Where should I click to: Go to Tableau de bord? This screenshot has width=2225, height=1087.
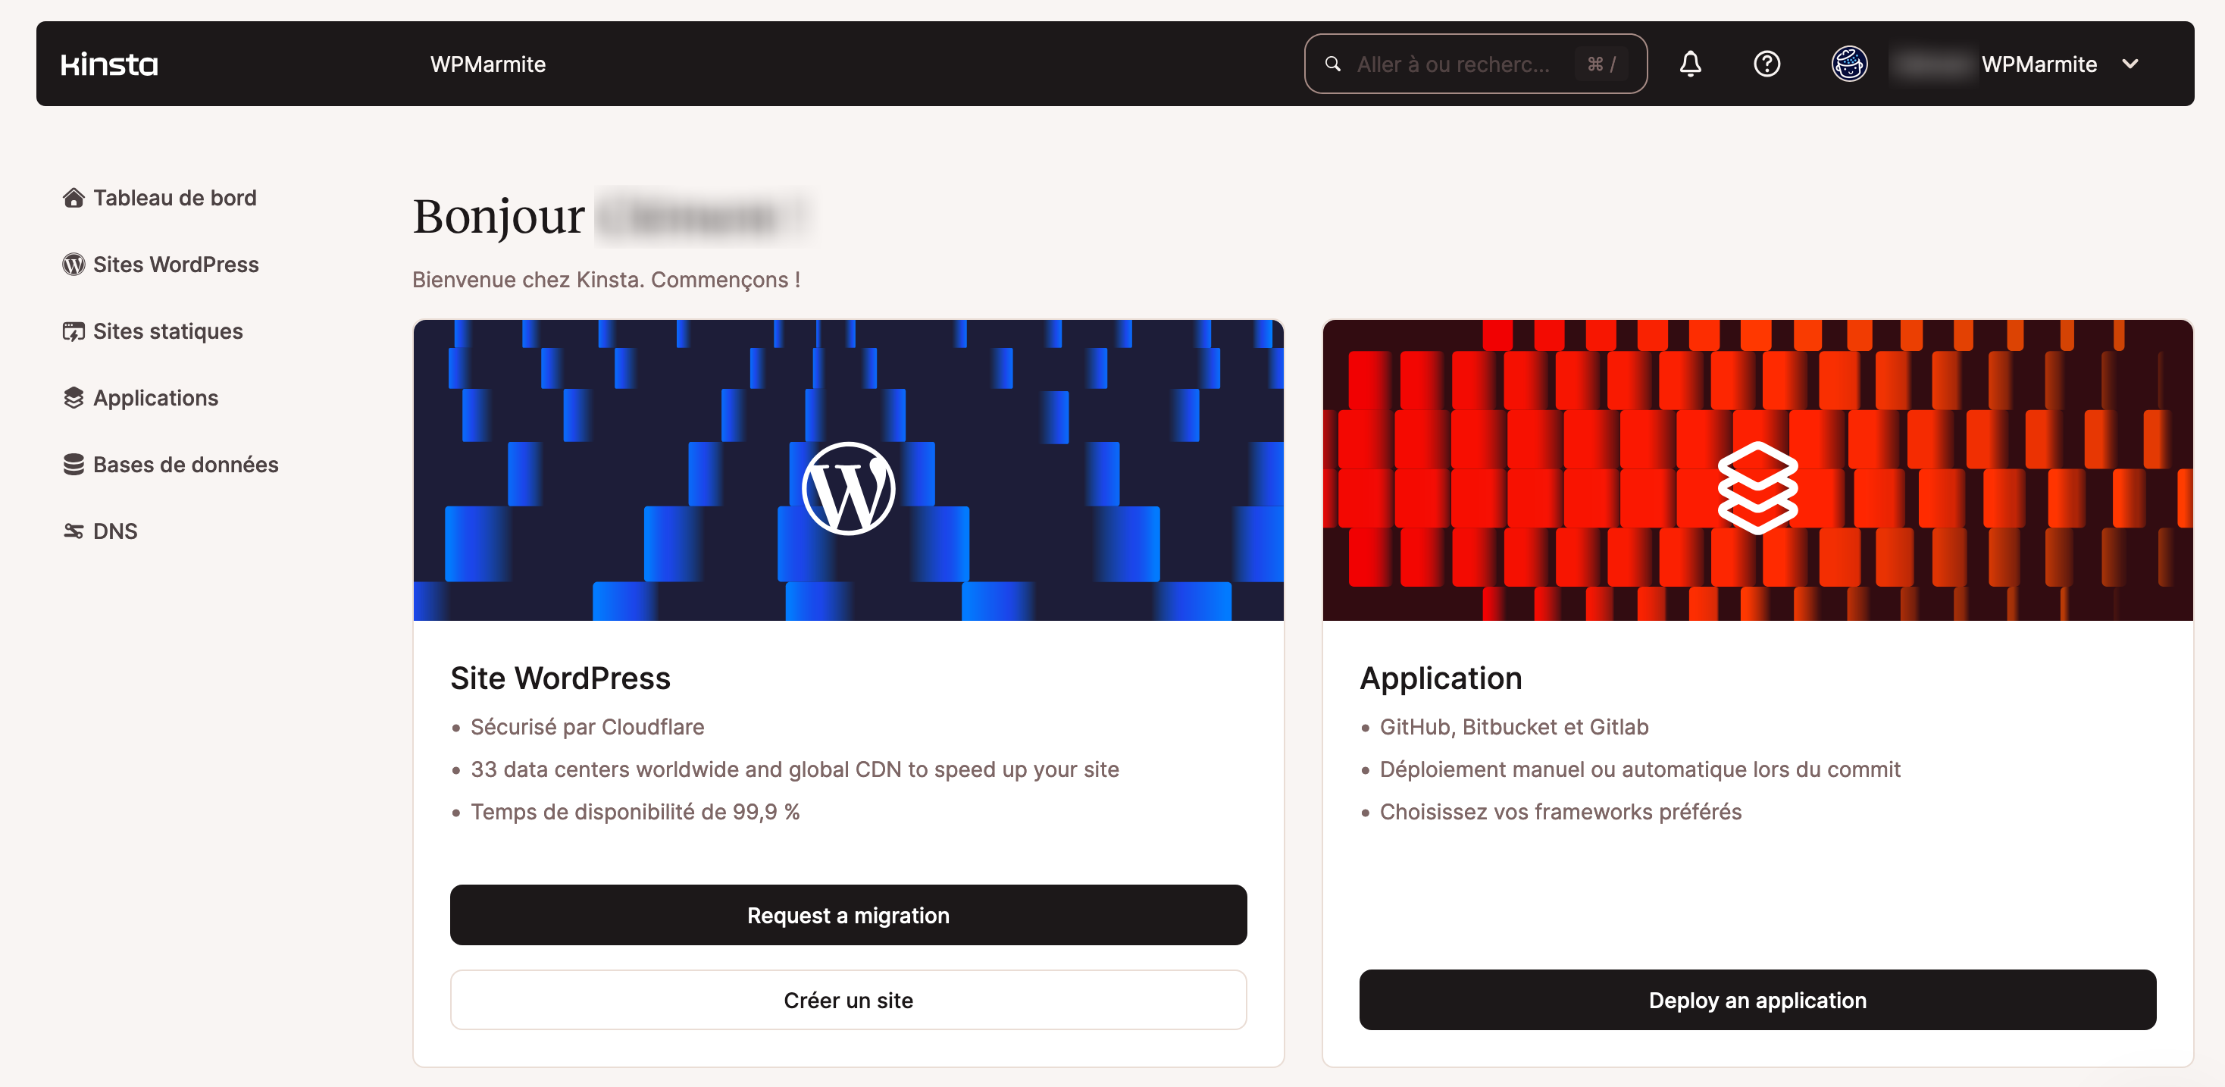[160, 198]
